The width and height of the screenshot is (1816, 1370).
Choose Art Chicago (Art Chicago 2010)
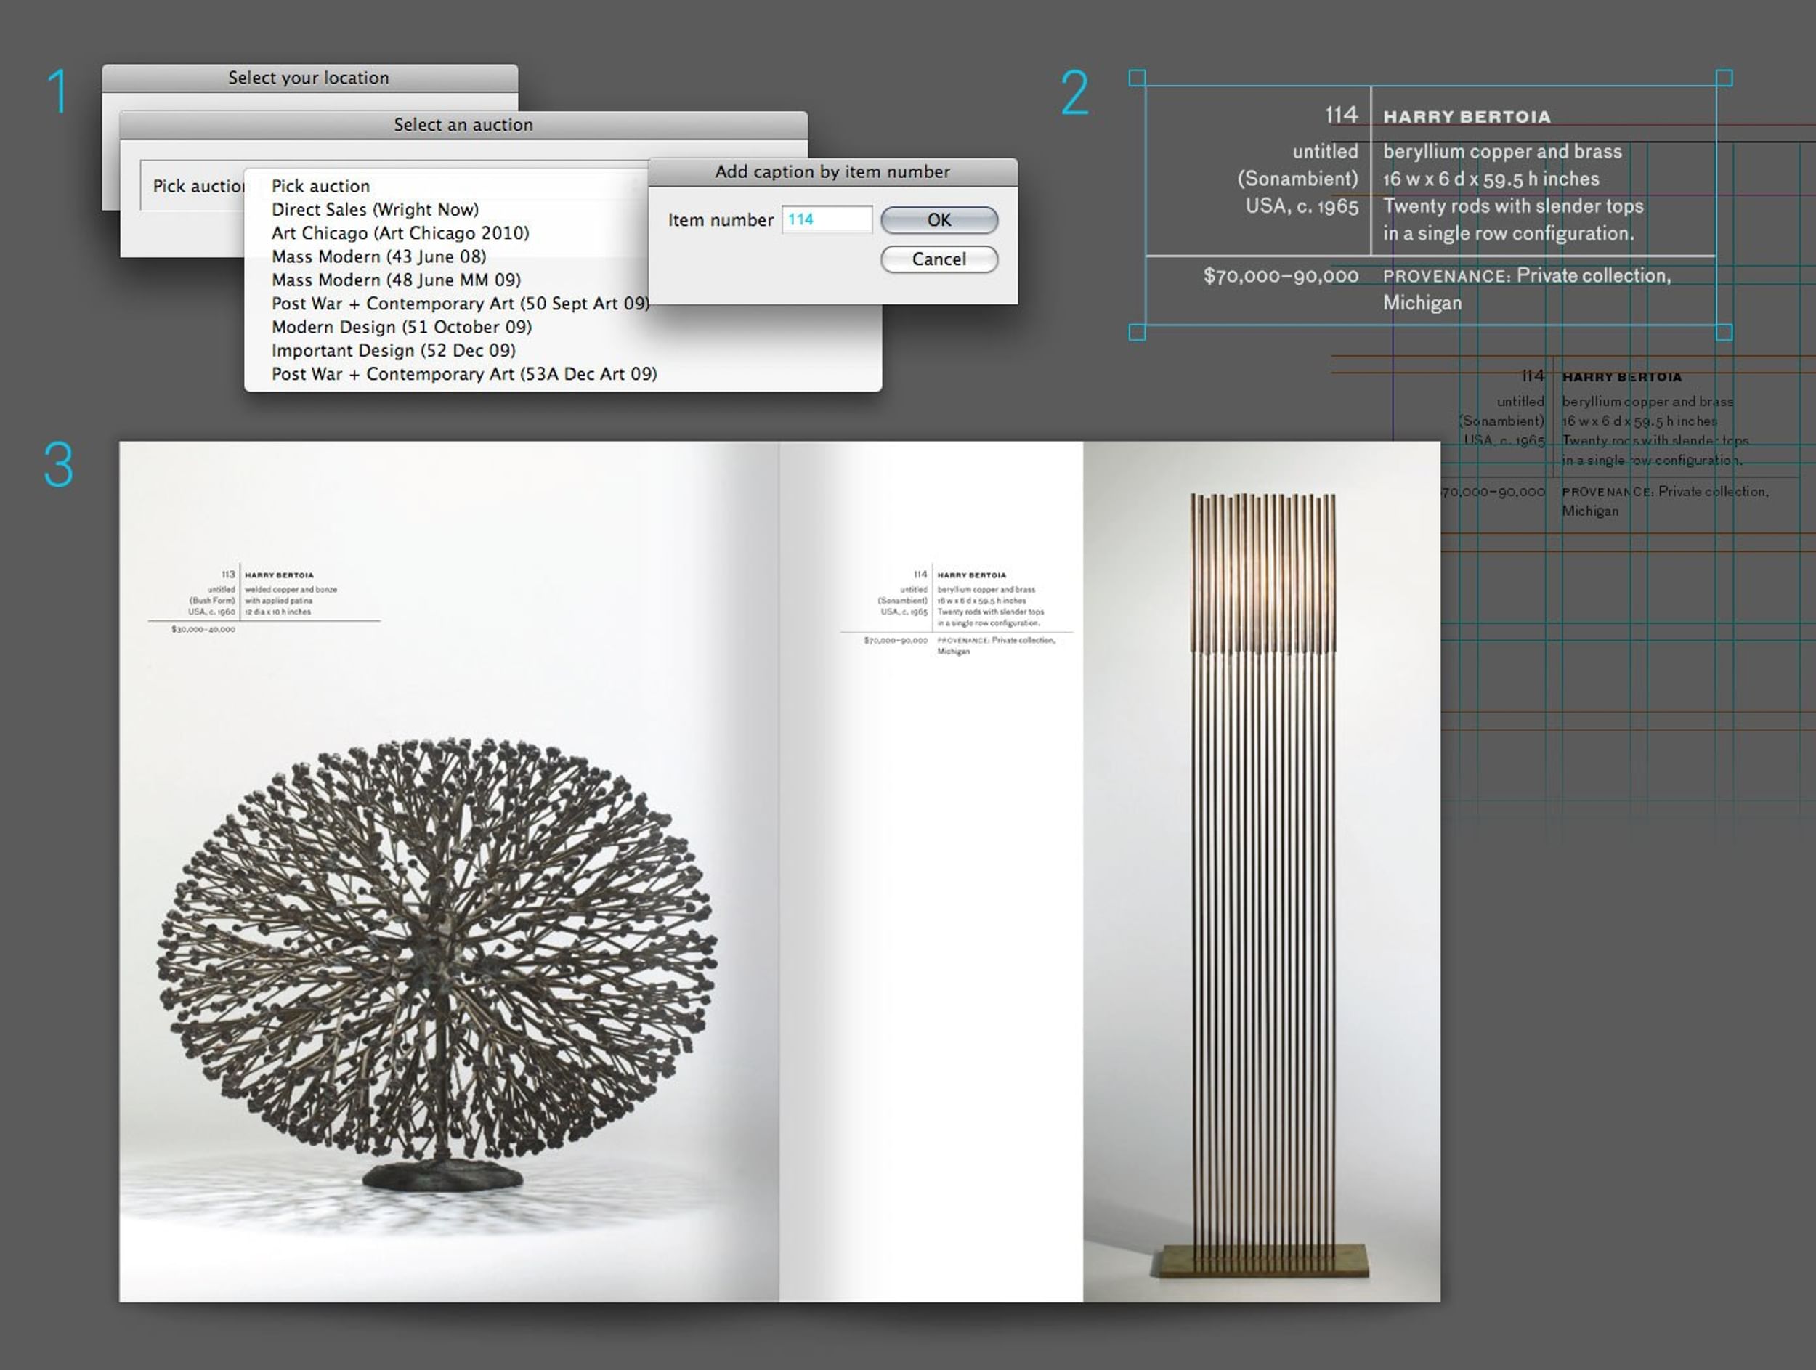tap(400, 233)
